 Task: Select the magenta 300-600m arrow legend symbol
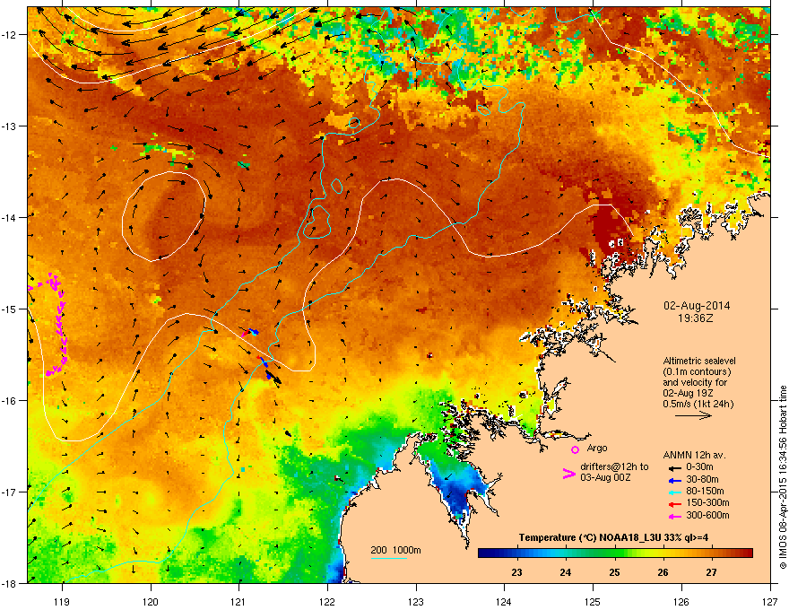[x=673, y=516]
